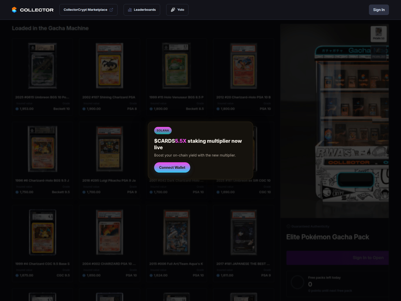This screenshot has width=401, height=301.
Task: Click the external link icon beside CollectorCrypt Marketplace
Action: (x=111, y=10)
